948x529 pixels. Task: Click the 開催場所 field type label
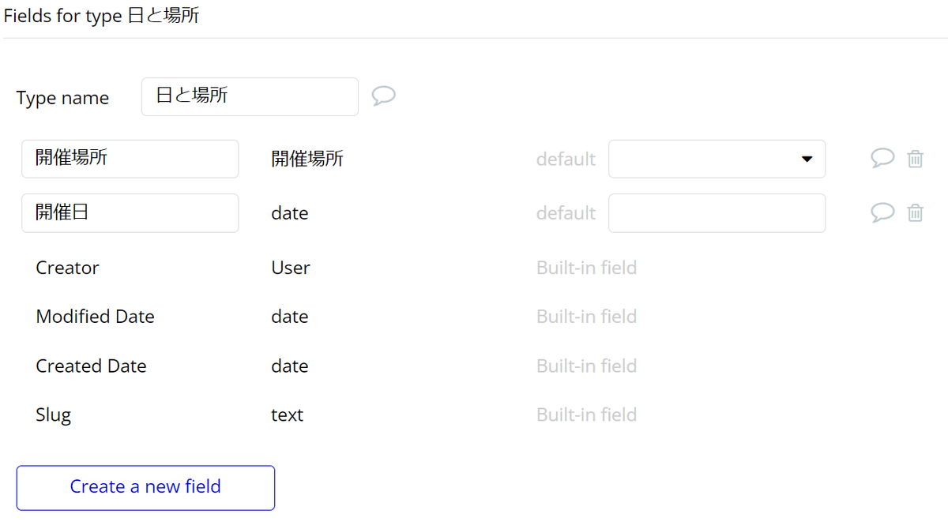coord(307,159)
